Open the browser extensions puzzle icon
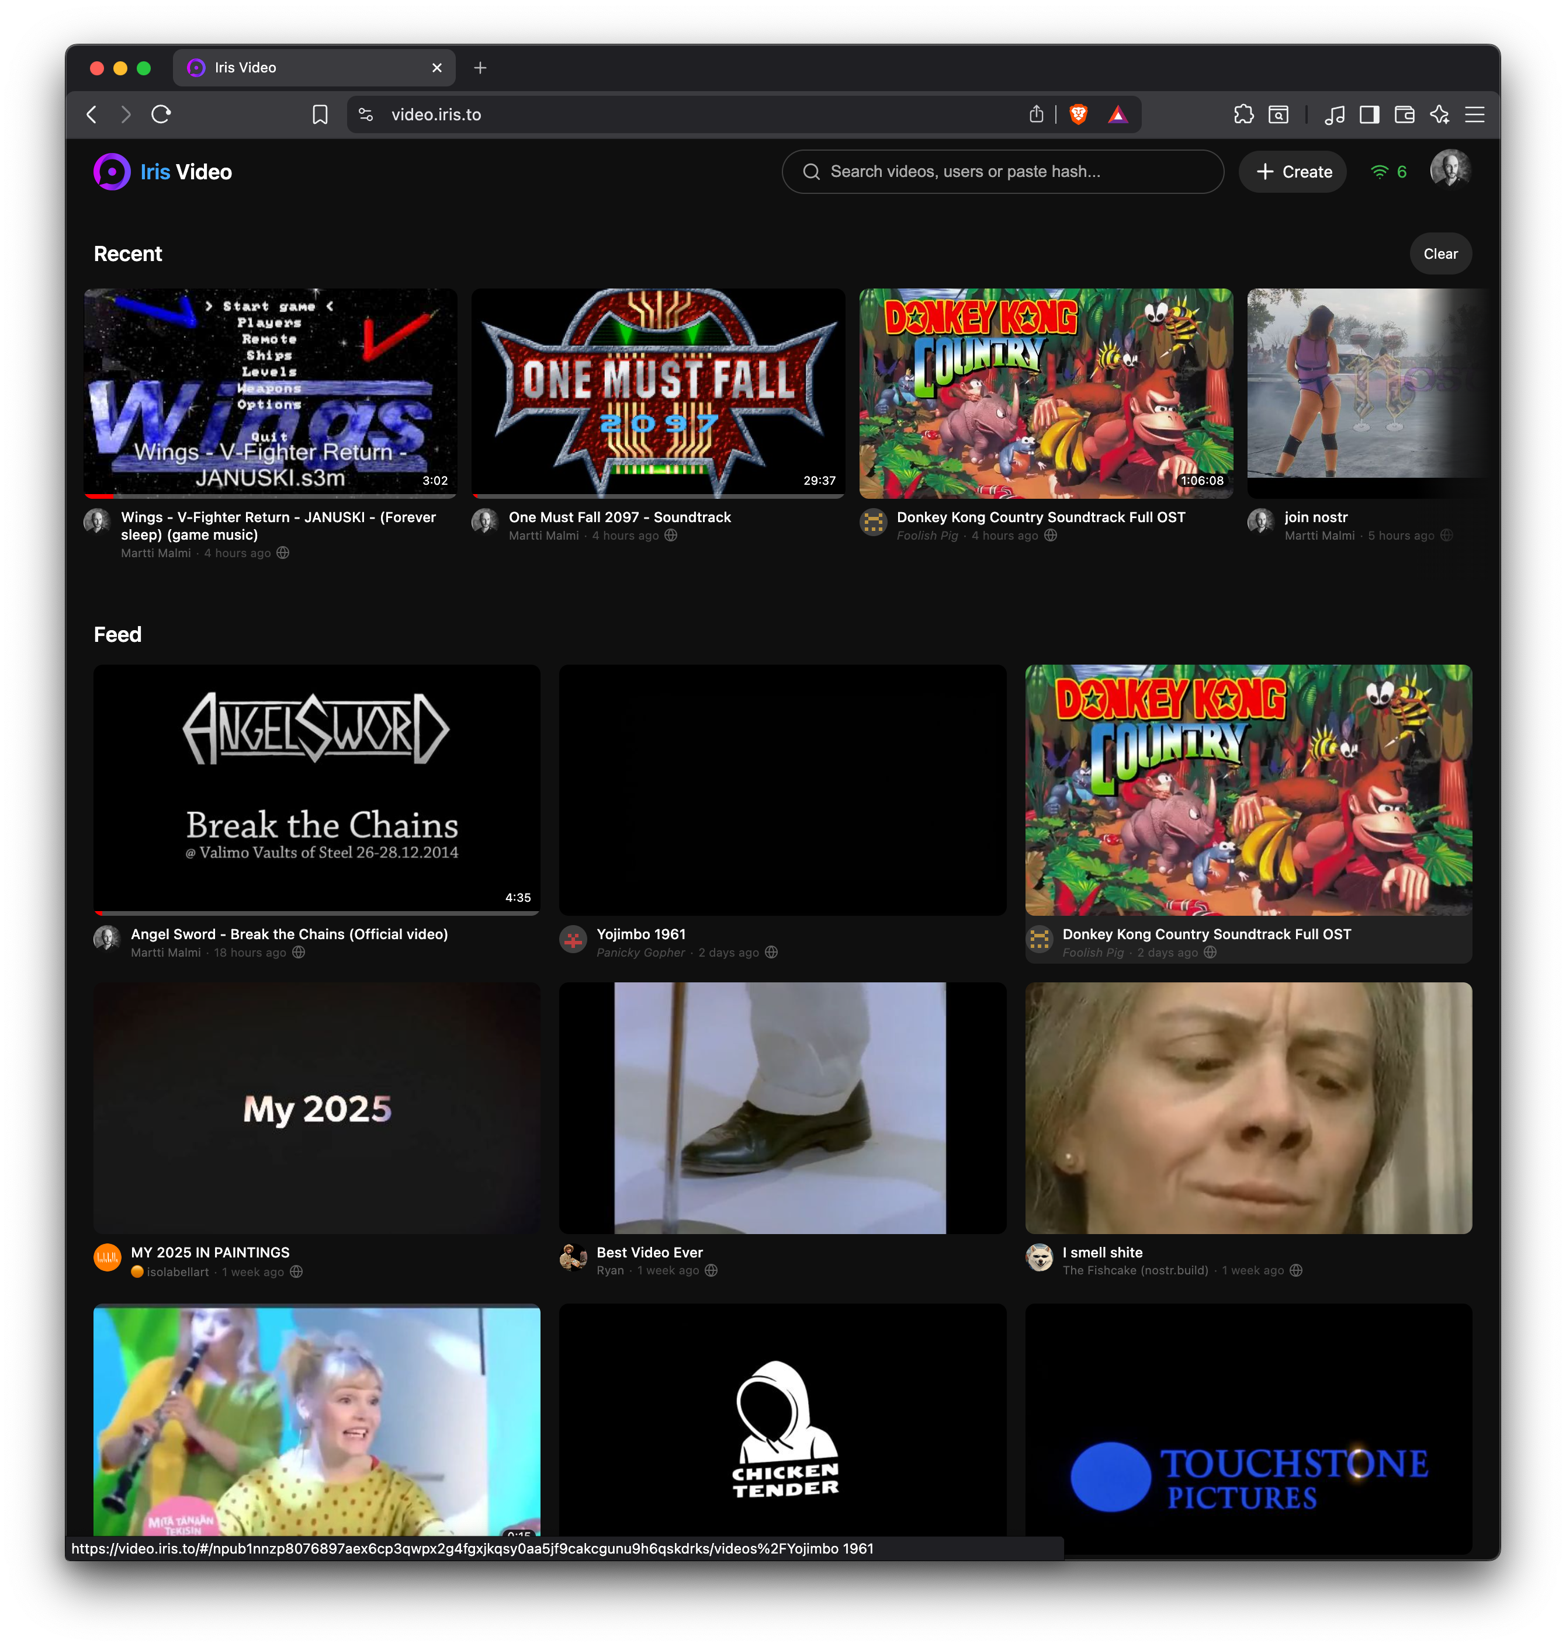This screenshot has height=1647, width=1566. pyautogui.click(x=1243, y=114)
